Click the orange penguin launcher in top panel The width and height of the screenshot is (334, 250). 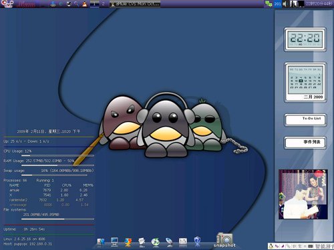[85, 4]
